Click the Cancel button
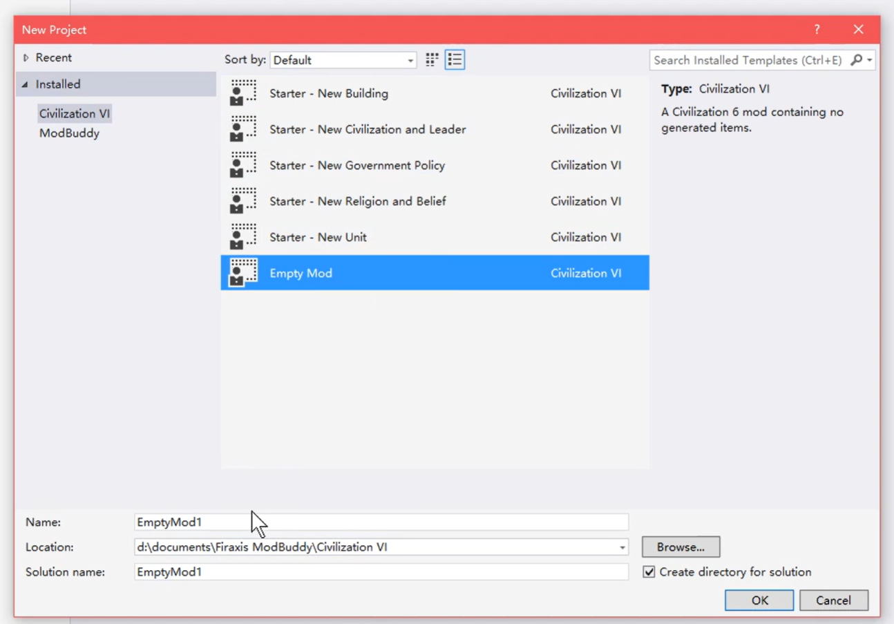The width and height of the screenshot is (894, 624). (833, 601)
